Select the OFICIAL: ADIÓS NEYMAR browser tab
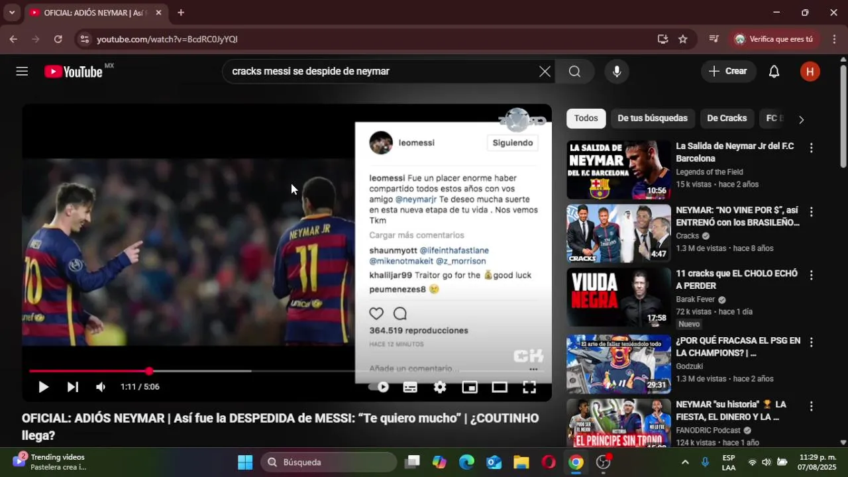Screen dimensions: 848x477 [x=95, y=13]
